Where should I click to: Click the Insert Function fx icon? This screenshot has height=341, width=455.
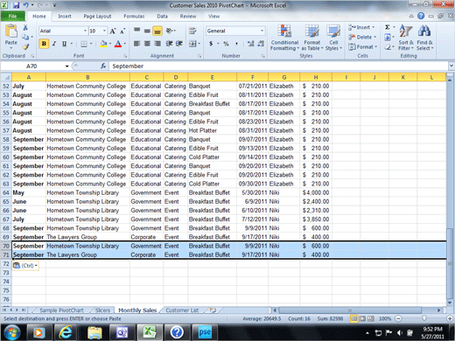click(x=103, y=66)
